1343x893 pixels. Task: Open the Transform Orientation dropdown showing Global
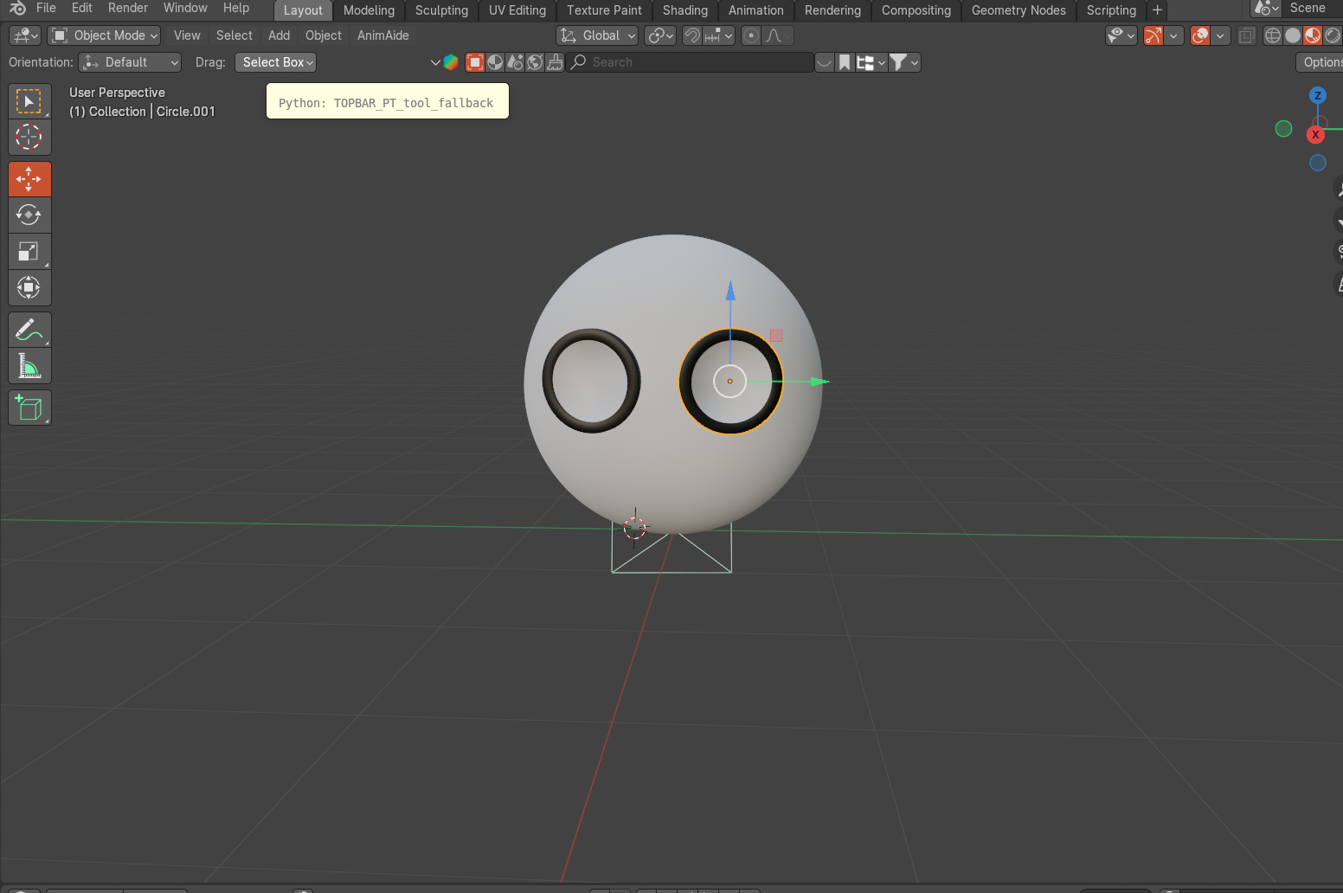(597, 35)
